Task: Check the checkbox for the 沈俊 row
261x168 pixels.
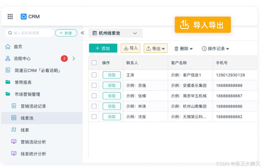Action: (x=94, y=117)
